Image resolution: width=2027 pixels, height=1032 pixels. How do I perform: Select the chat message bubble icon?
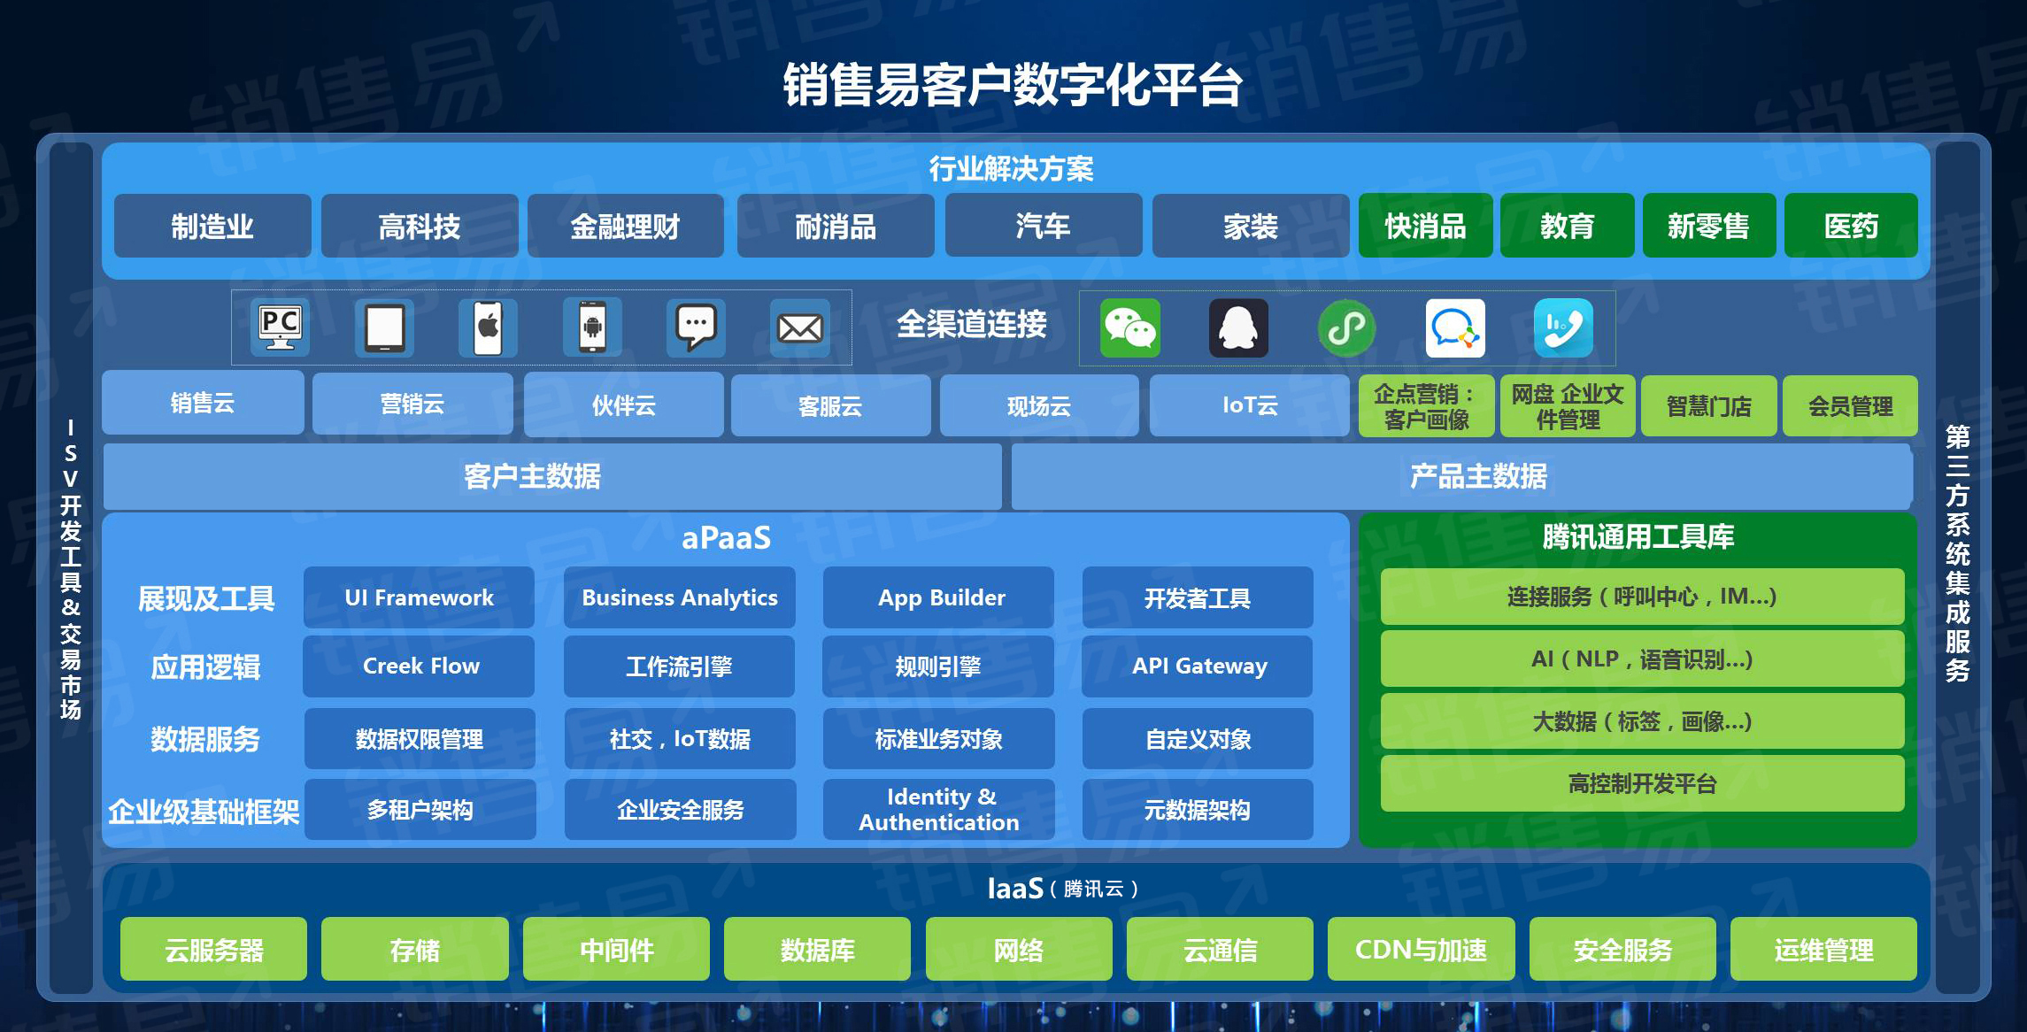[696, 328]
